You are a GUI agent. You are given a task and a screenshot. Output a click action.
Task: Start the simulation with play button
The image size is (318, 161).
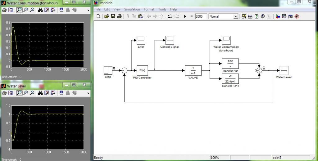tap(185, 16)
